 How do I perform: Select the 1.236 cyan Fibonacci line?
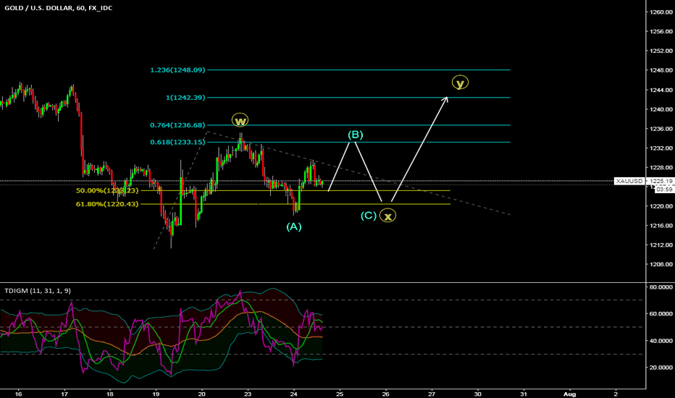tap(359, 69)
